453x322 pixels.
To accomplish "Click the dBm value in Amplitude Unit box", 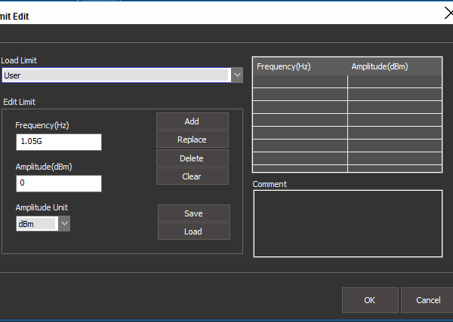I will coord(36,224).
